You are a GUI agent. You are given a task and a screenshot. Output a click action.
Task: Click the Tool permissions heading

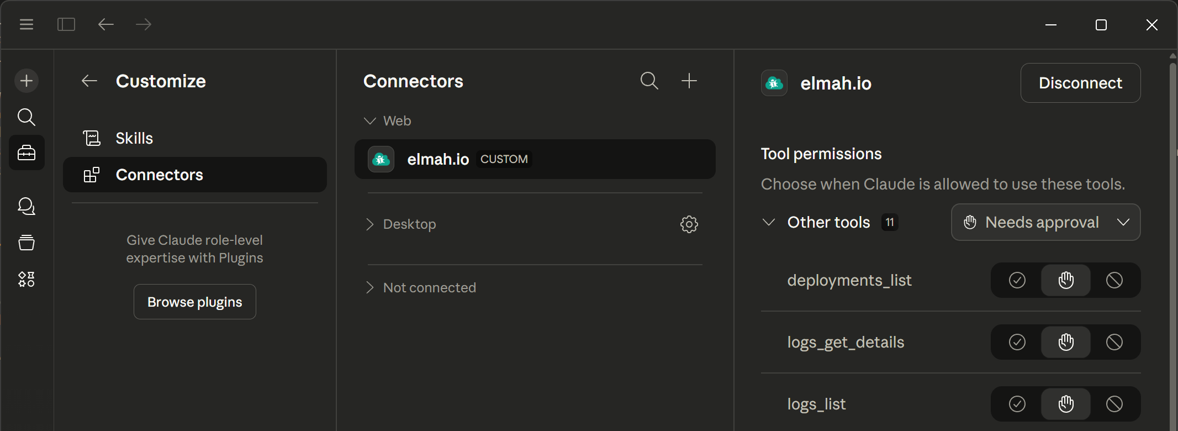point(821,154)
